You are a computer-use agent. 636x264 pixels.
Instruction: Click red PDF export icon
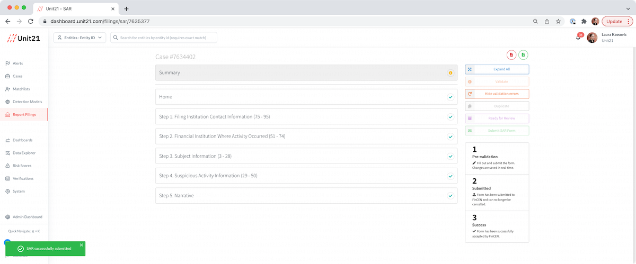tap(511, 54)
